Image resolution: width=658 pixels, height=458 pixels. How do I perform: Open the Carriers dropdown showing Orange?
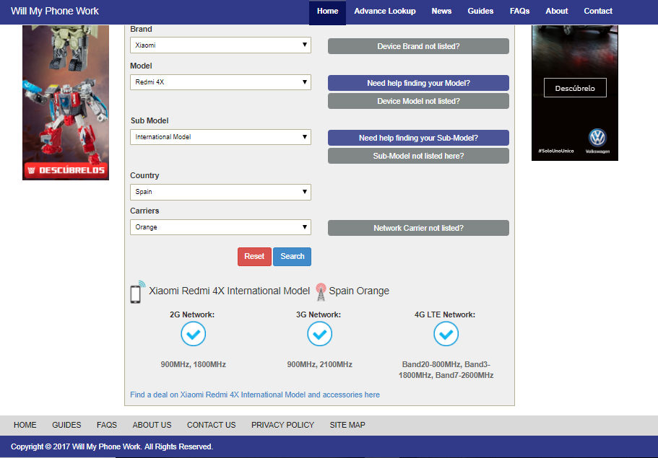click(220, 227)
